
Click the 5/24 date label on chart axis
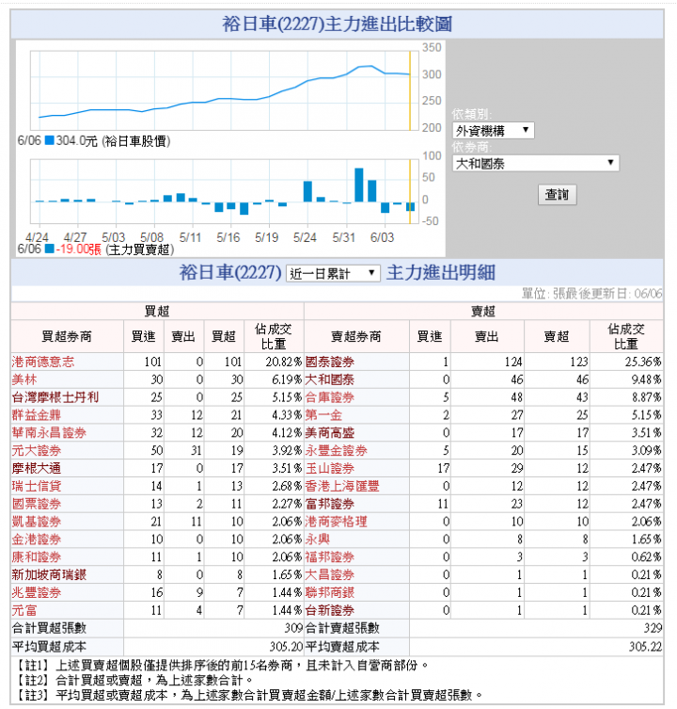(x=305, y=237)
